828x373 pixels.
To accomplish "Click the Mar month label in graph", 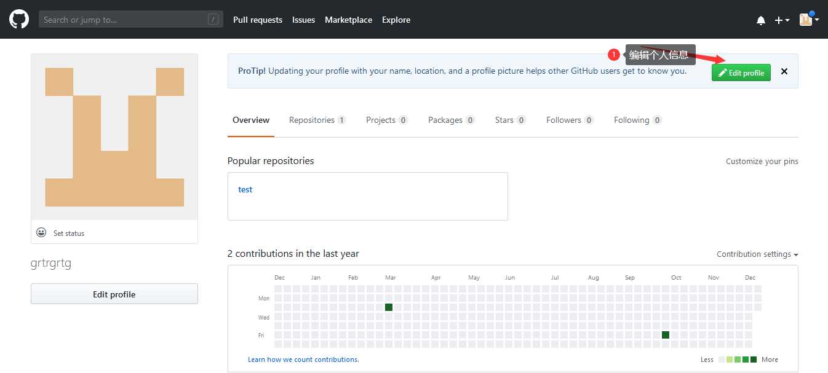I will click(390, 278).
